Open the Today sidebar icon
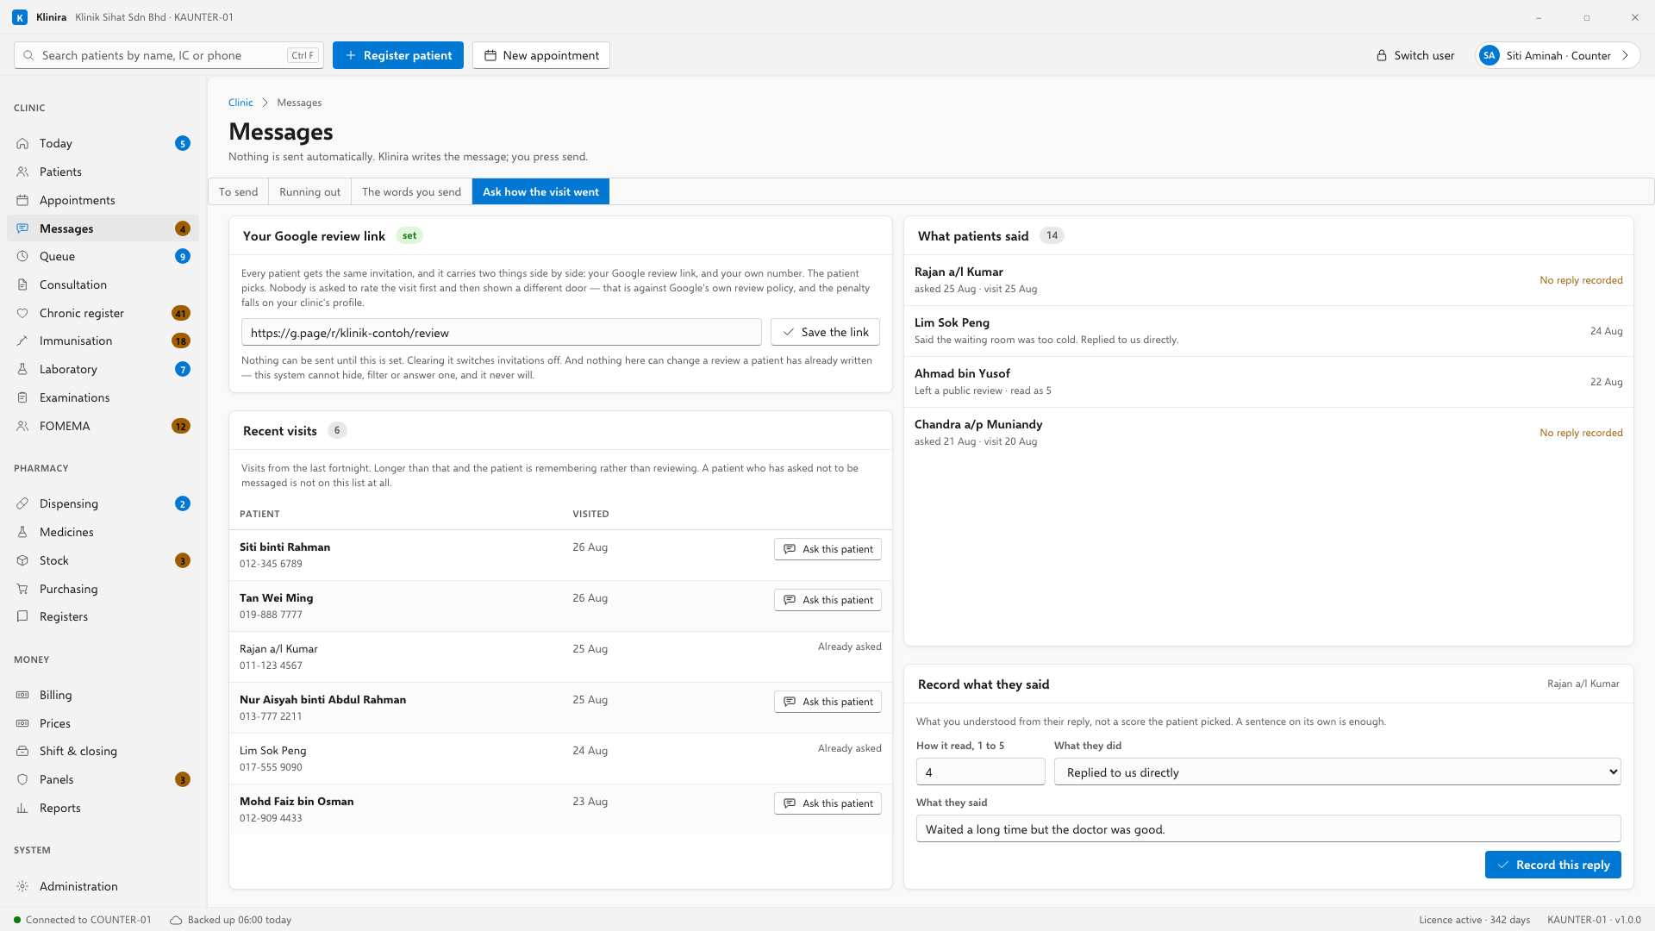 [22, 143]
